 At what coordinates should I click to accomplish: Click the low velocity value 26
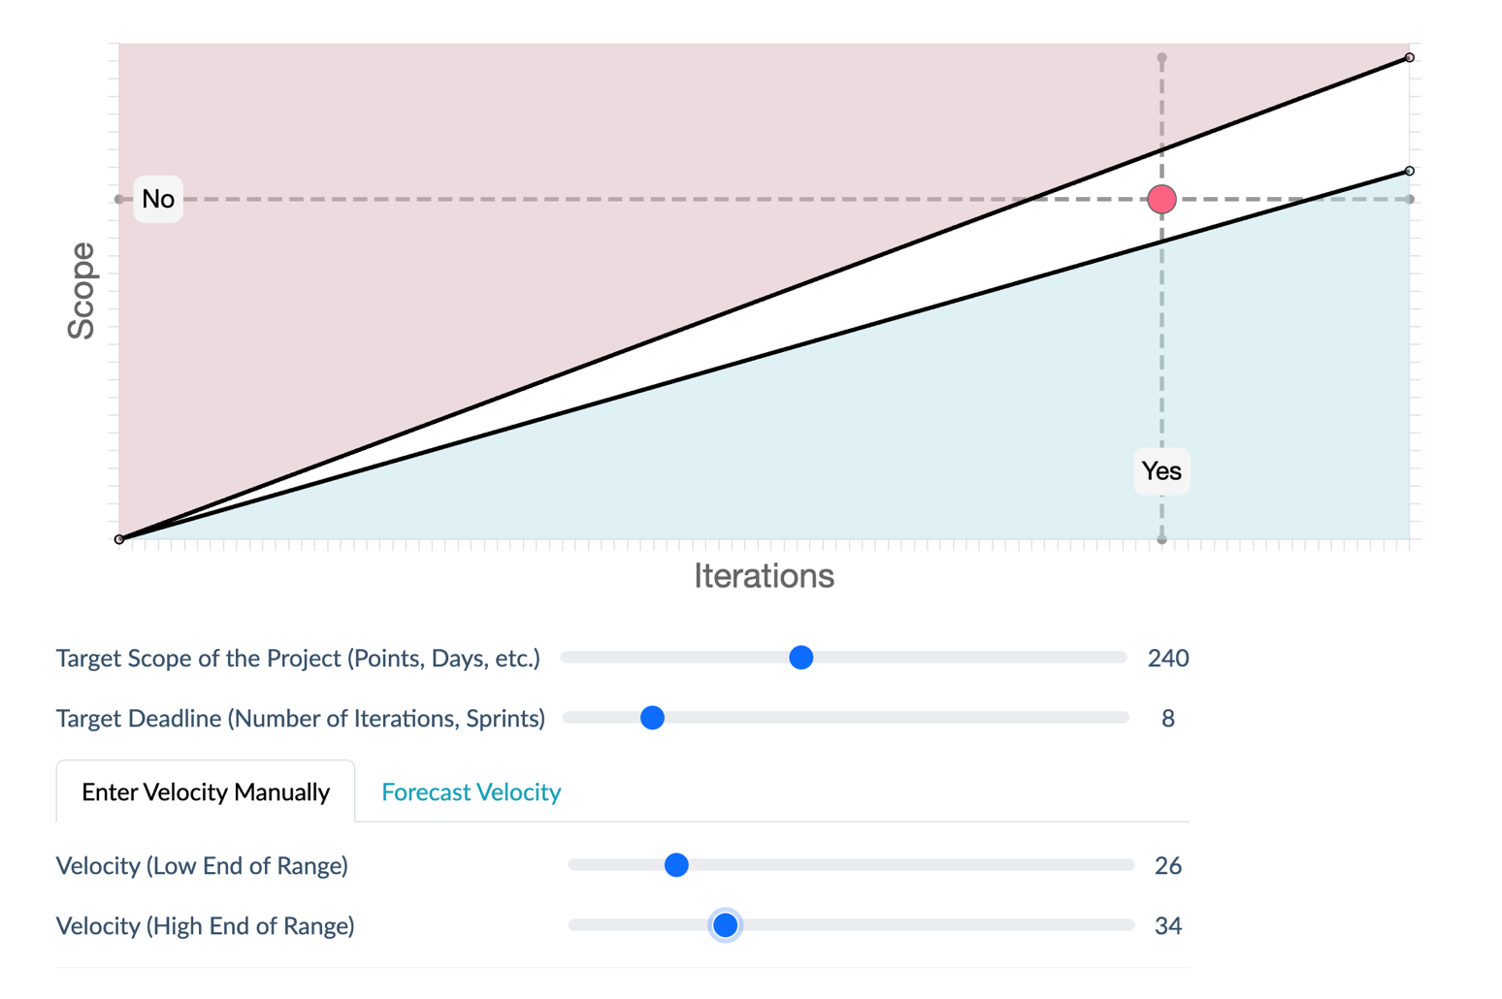(1167, 865)
